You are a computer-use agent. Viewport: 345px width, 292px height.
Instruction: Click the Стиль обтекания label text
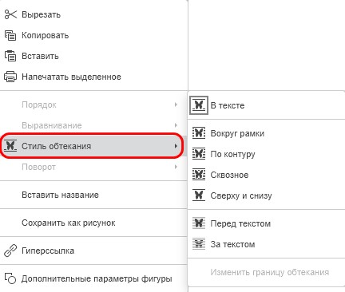pos(57,146)
